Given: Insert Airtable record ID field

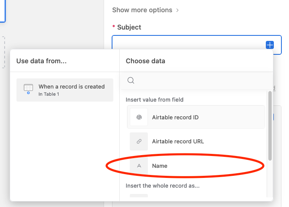Looking at the screenshot, I should click(x=196, y=117).
